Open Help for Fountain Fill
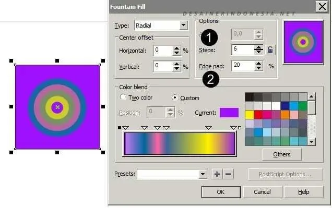The height and width of the screenshot is (208, 332). pyautogui.click(x=304, y=192)
